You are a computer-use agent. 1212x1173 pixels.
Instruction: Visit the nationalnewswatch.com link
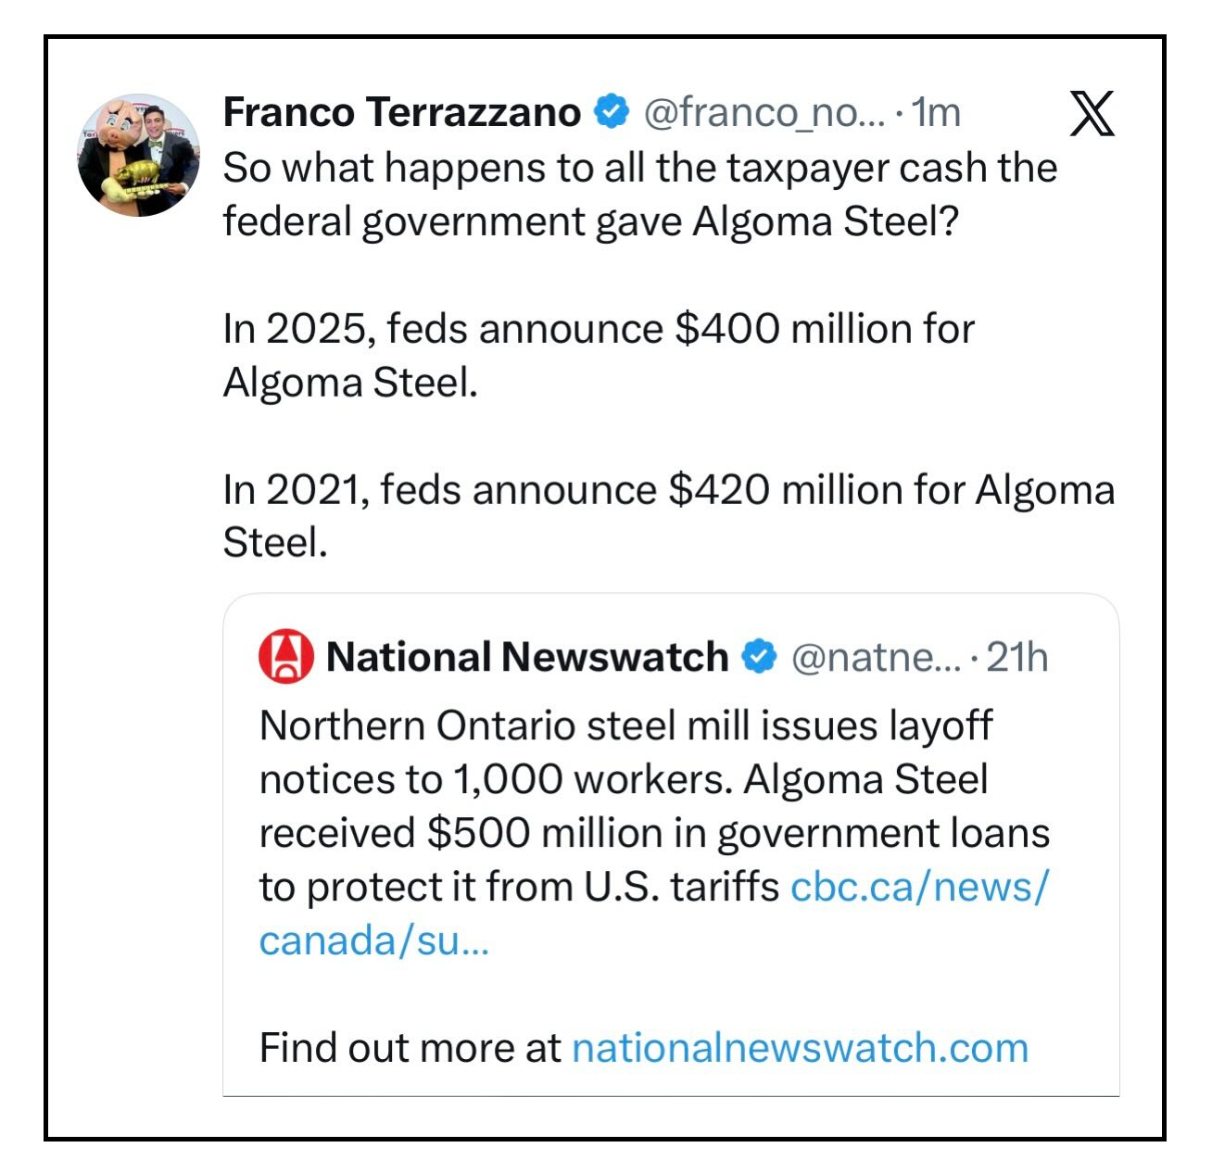(800, 1048)
